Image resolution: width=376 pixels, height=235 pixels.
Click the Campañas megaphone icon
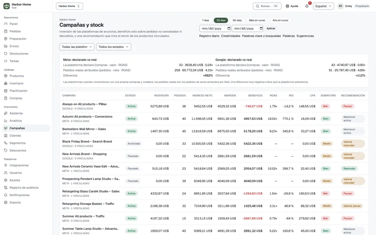pos(6,128)
